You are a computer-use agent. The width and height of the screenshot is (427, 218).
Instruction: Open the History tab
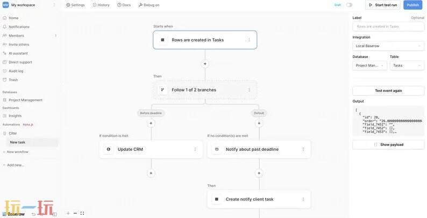pyautogui.click(x=101, y=5)
